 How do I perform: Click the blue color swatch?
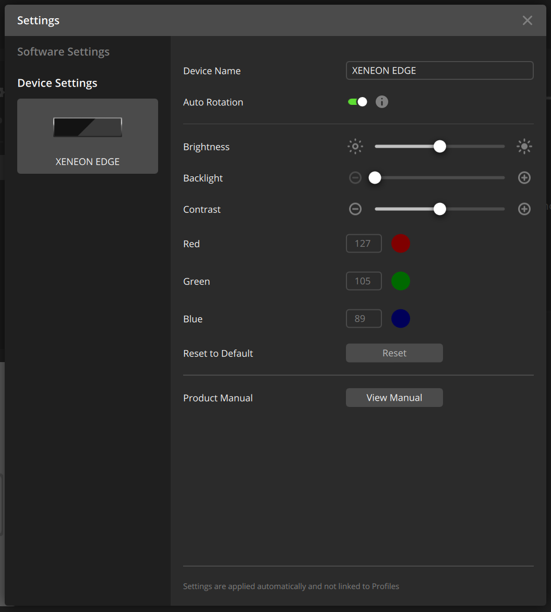point(401,318)
